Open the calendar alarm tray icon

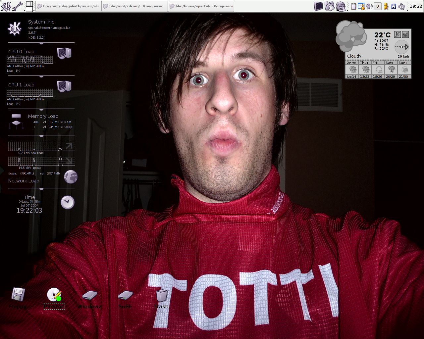coord(361,6)
